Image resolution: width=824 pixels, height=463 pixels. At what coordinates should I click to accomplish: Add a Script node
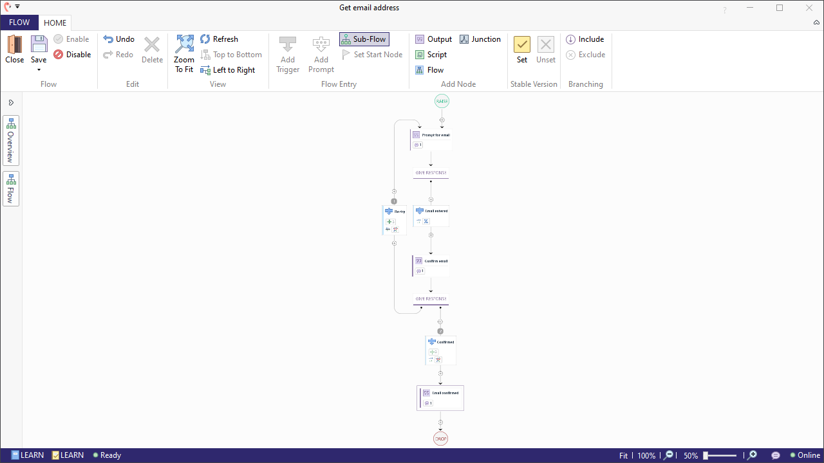pos(431,54)
